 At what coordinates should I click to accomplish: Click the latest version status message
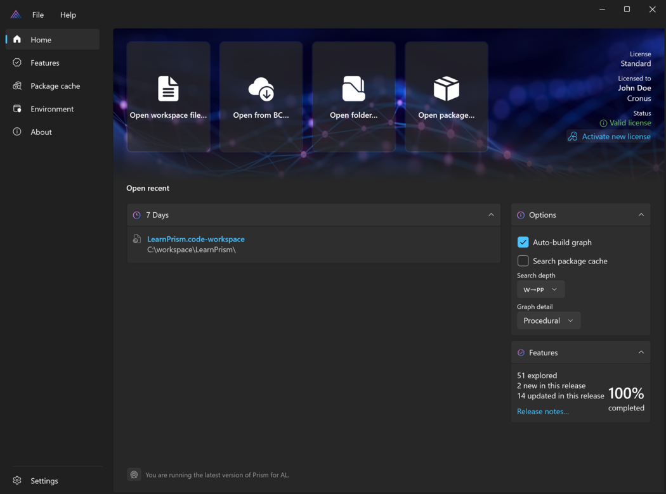(x=218, y=475)
